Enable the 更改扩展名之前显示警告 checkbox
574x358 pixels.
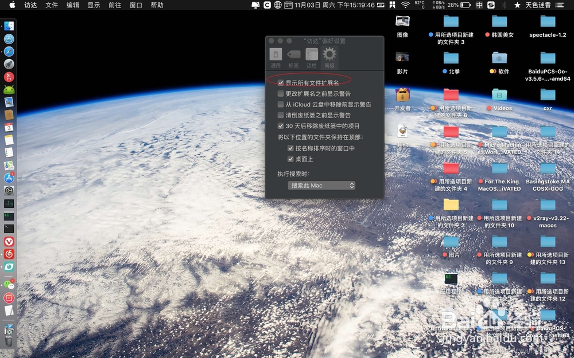coord(281,93)
